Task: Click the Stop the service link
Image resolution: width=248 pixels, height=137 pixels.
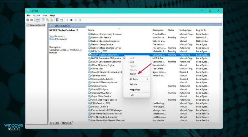Action: tap(52, 36)
